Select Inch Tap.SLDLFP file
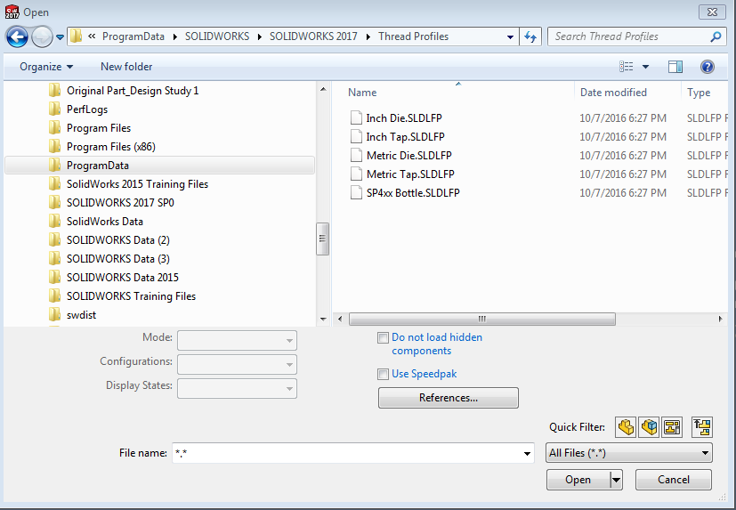The width and height of the screenshot is (736, 510). tap(406, 137)
